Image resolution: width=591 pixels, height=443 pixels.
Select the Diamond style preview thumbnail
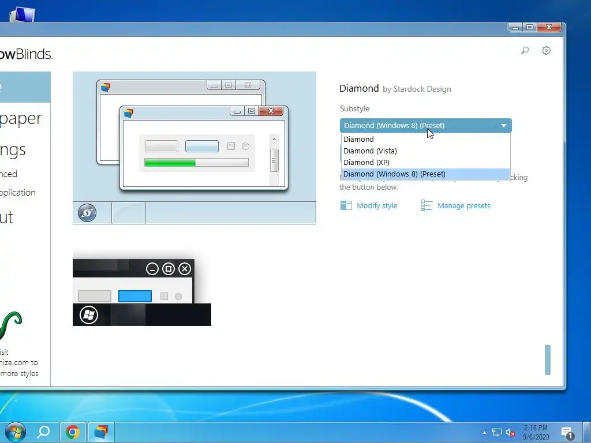(194, 148)
